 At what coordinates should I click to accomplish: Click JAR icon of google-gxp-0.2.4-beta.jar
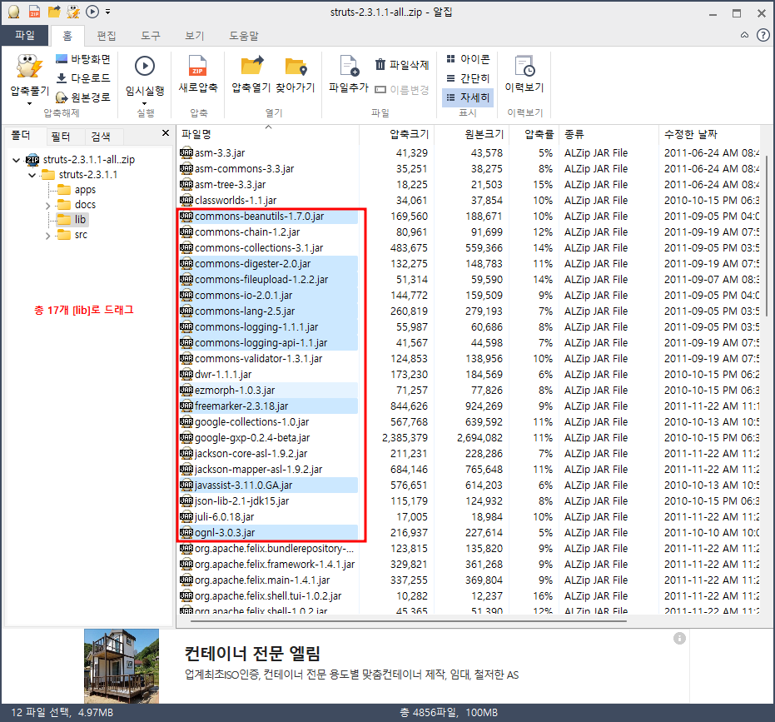(x=186, y=438)
